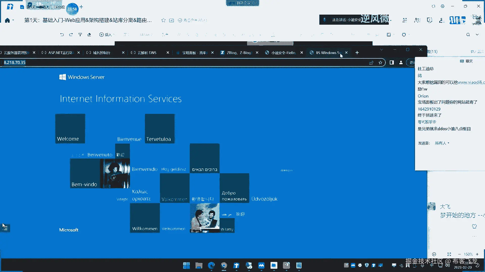Open new browser tab with plus button
This screenshot has height=272, width=485.
tap(357, 53)
